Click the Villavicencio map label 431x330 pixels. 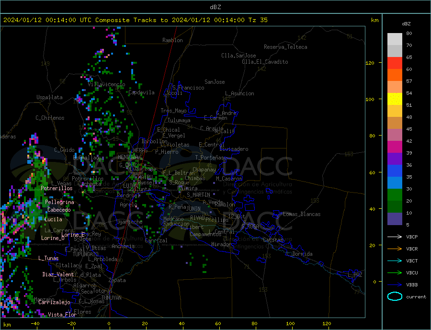(x=106, y=84)
